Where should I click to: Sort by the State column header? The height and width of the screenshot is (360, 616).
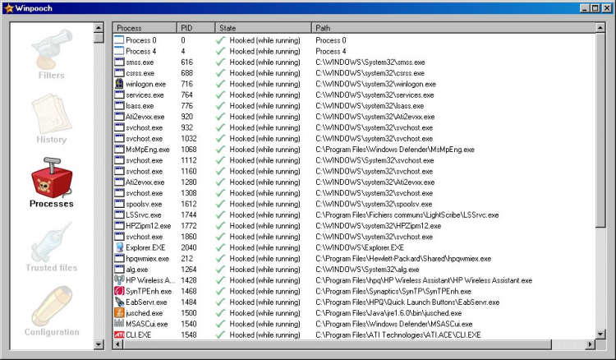(263, 28)
